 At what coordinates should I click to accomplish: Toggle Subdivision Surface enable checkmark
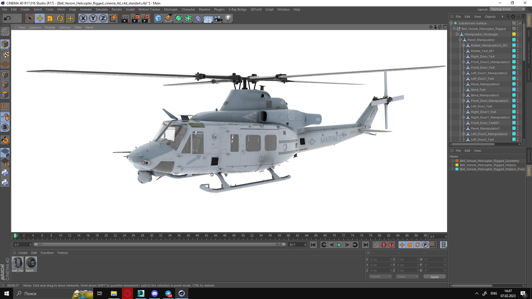pos(520,23)
